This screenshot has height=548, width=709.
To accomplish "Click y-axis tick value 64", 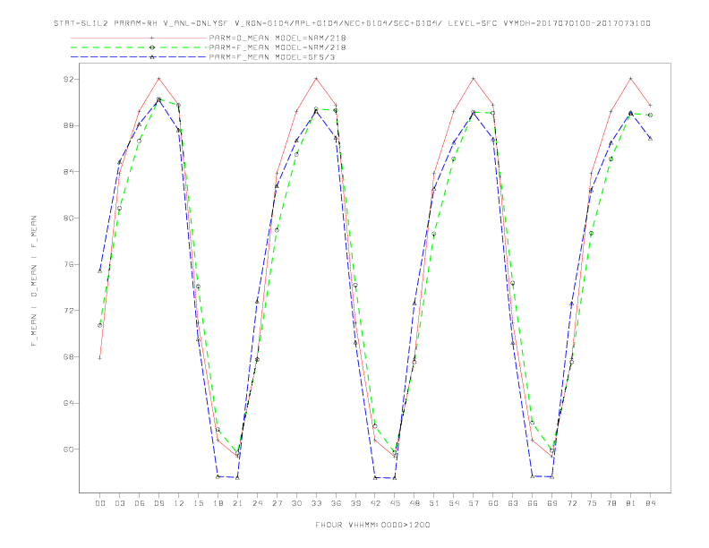I will coord(68,403).
